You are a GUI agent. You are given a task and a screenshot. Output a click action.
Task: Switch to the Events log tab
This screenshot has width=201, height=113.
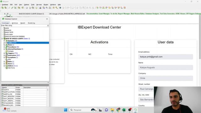31,23
